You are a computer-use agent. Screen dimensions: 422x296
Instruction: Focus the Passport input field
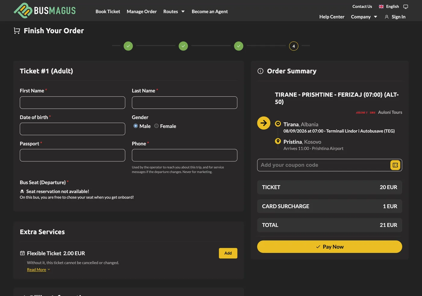(72, 155)
